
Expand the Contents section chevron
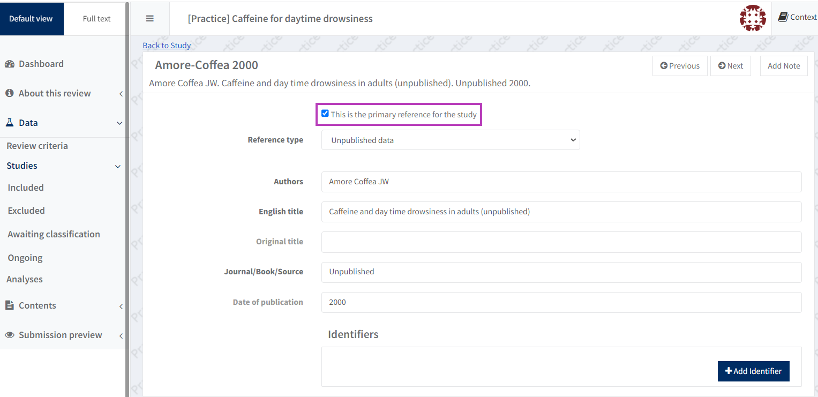(121, 306)
